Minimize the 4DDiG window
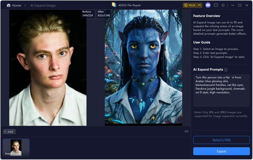 click(x=232, y=5)
